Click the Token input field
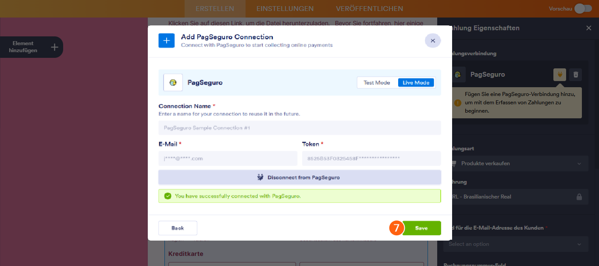This screenshot has width=599, height=266. tap(371, 158)
